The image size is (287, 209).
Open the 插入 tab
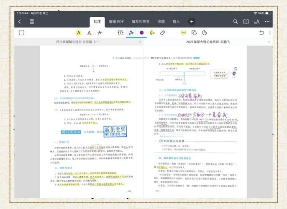point(176,22)
